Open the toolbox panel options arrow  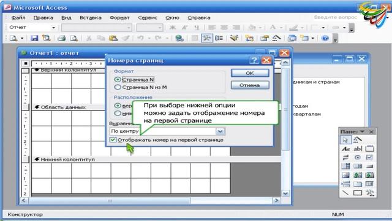click(362, 131)
